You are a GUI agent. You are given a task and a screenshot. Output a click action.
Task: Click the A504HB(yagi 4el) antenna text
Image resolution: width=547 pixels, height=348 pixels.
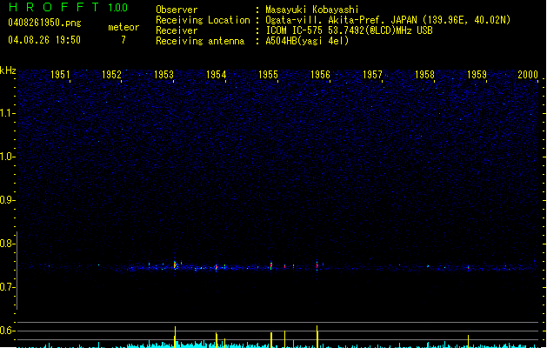tap(307, 41)
